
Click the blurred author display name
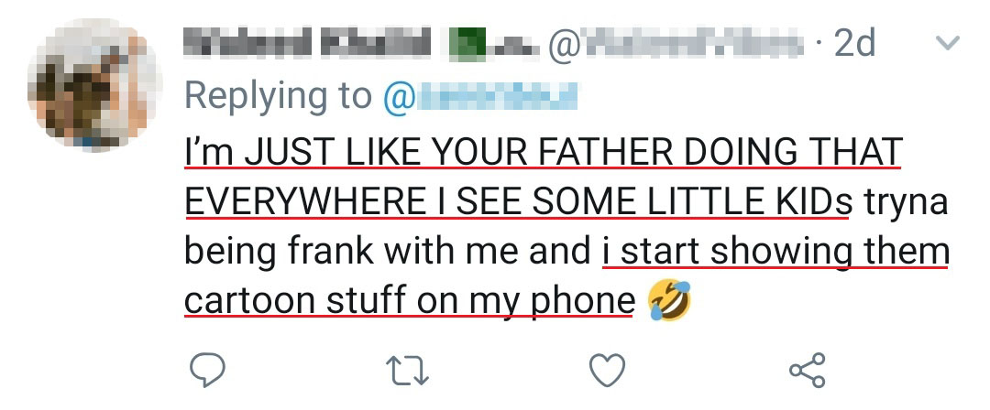[x=310, y=43]
